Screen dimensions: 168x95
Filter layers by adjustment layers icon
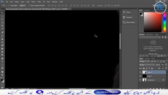click(x=155, y=61)
